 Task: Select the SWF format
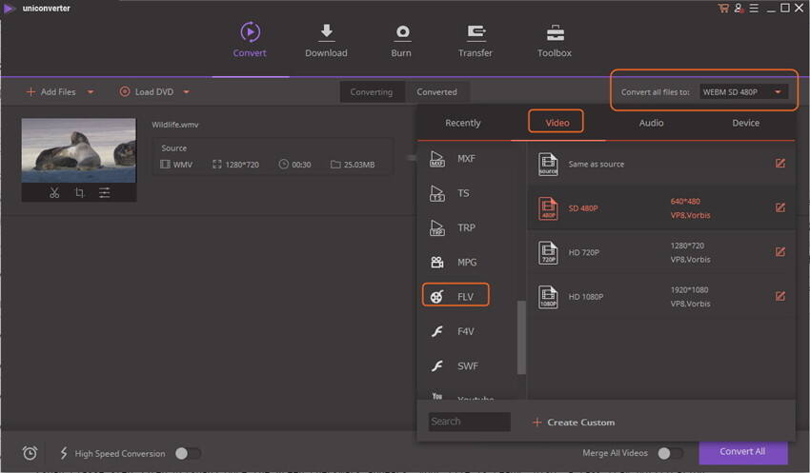[x=467, y=365]
